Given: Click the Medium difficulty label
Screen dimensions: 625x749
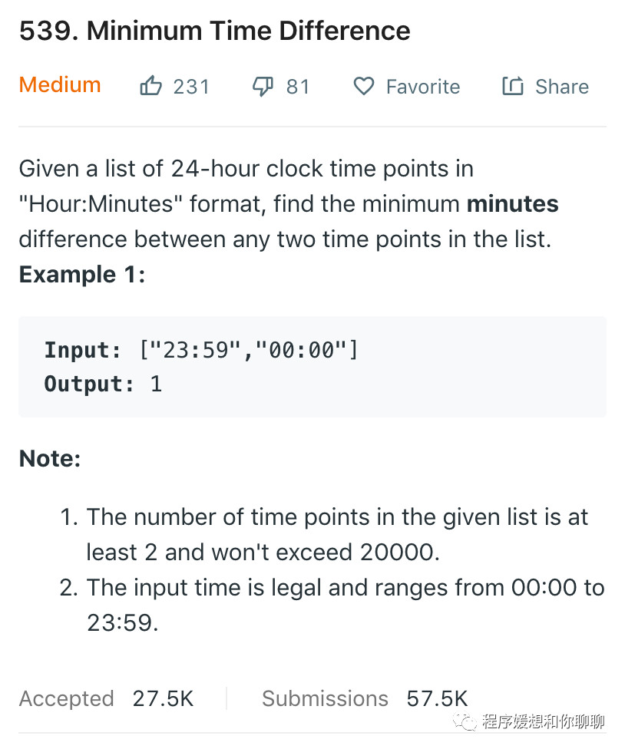Looking at the screenshot, I should coord(60,84).
